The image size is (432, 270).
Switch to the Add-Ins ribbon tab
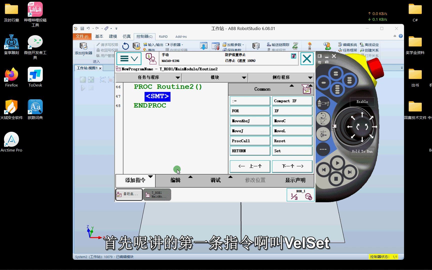pos(181,36)
